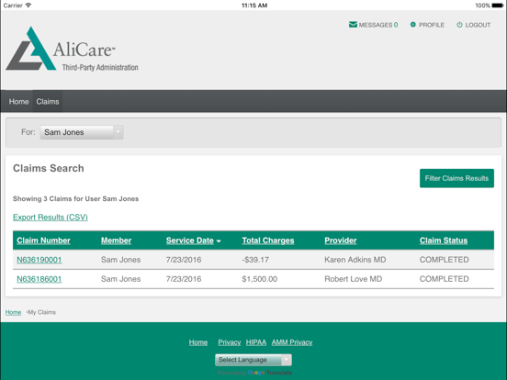Open claim N636190001
The height and width of the screenshot is (380, 507).
point(39,260)
